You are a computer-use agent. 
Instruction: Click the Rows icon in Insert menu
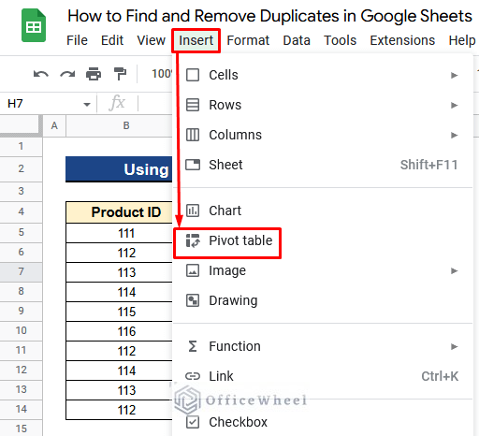pos(193,105)
